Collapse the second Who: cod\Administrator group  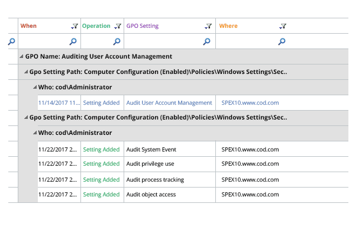(35, 133)
